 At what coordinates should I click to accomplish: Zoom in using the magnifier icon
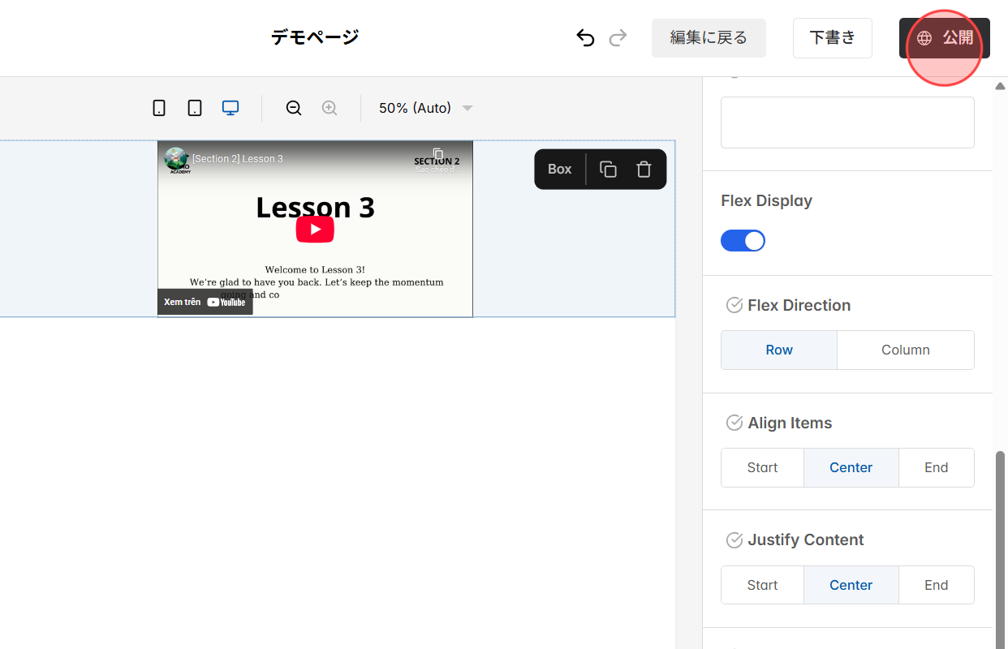point(330,107)
